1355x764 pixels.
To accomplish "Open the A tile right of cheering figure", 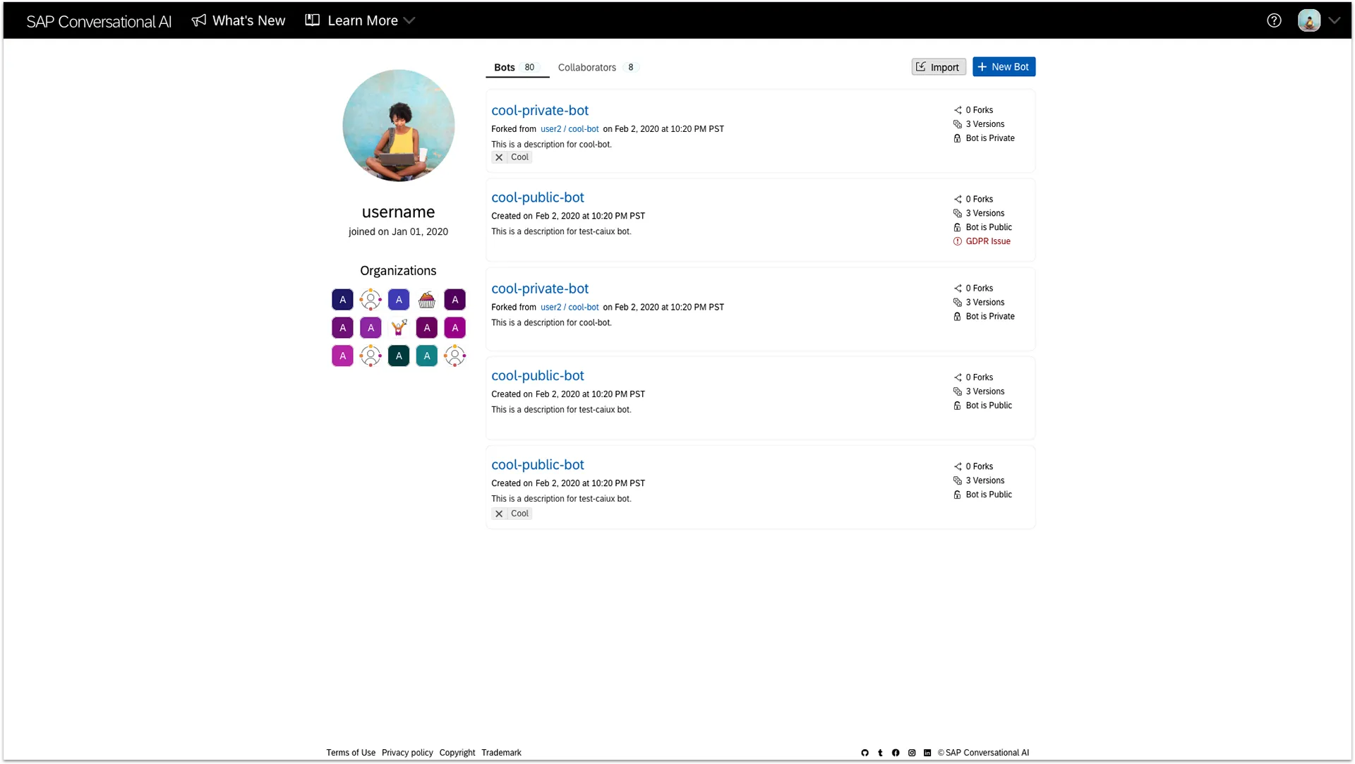I will pos(427,327).
